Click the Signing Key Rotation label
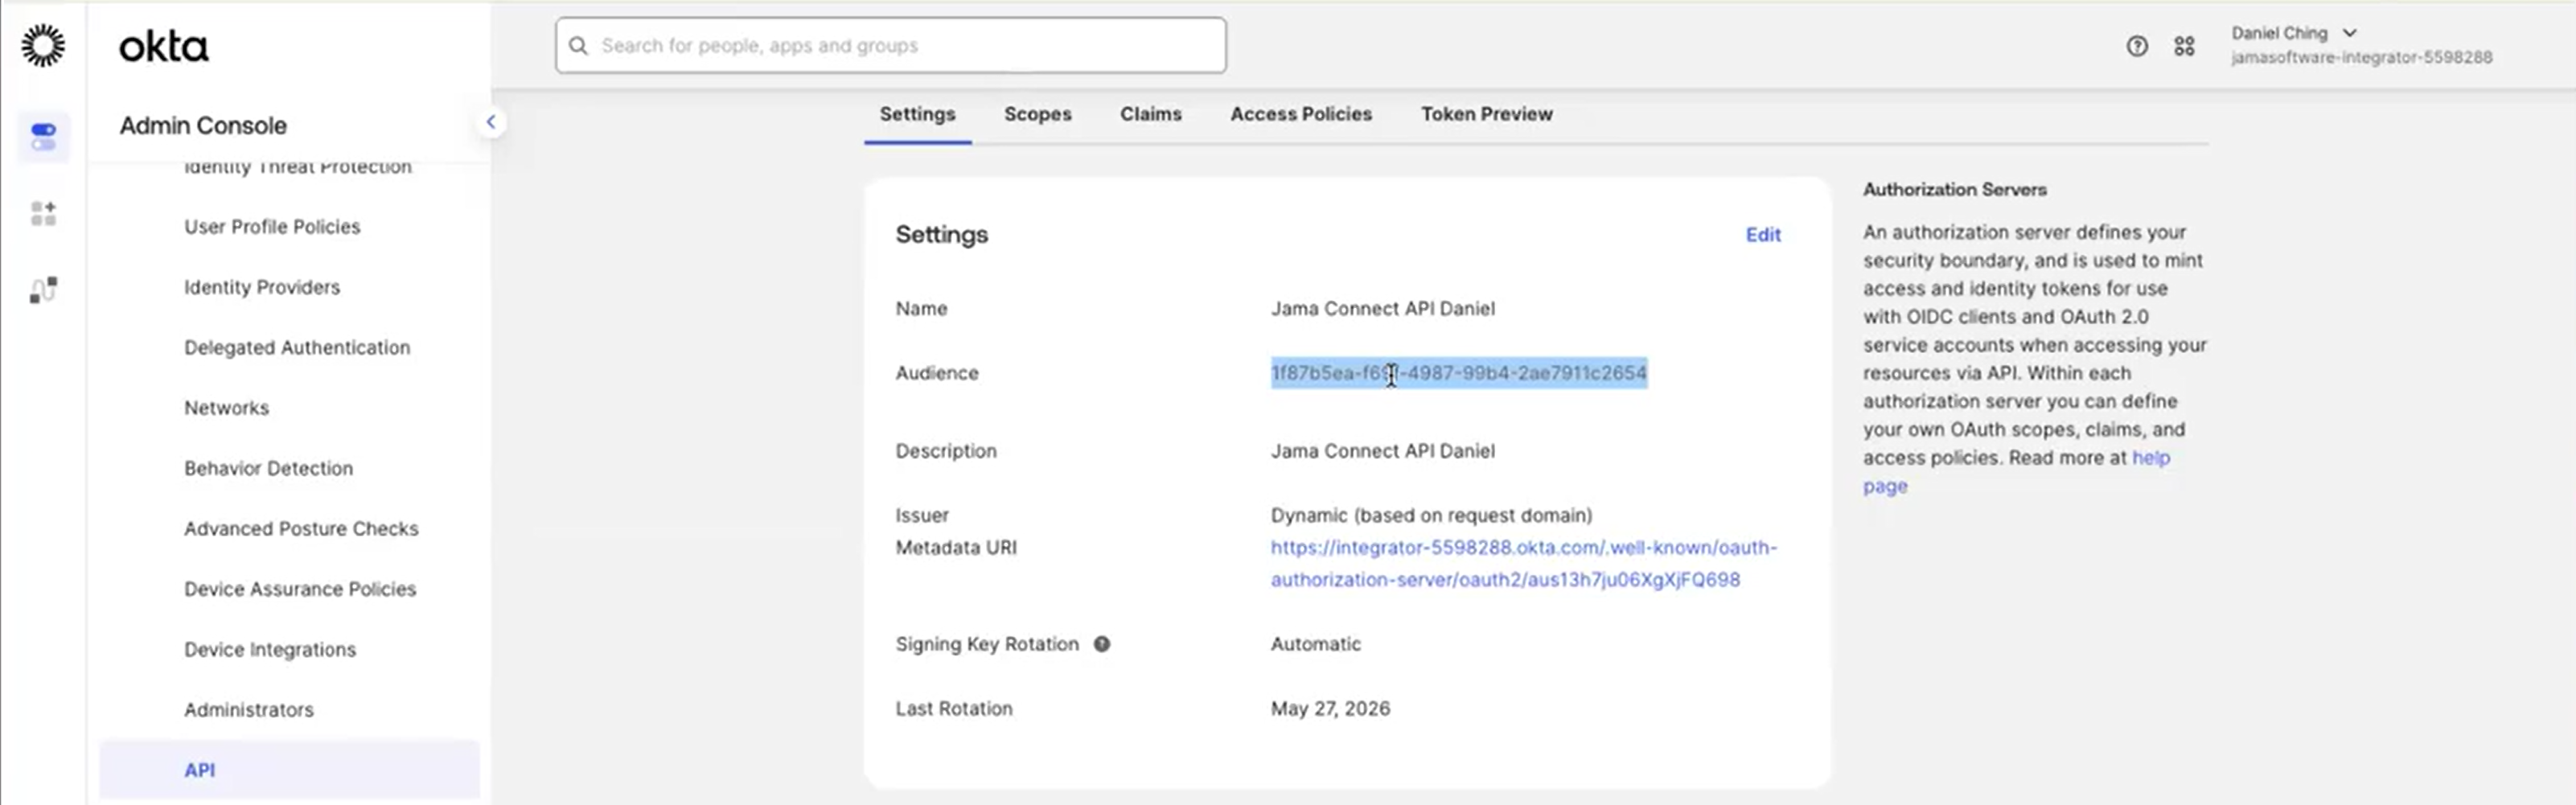 [x=986, y=644]
